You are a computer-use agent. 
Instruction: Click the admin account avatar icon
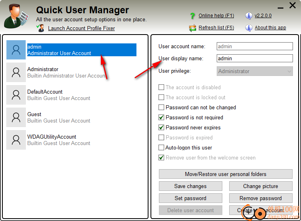coord(16,50)
